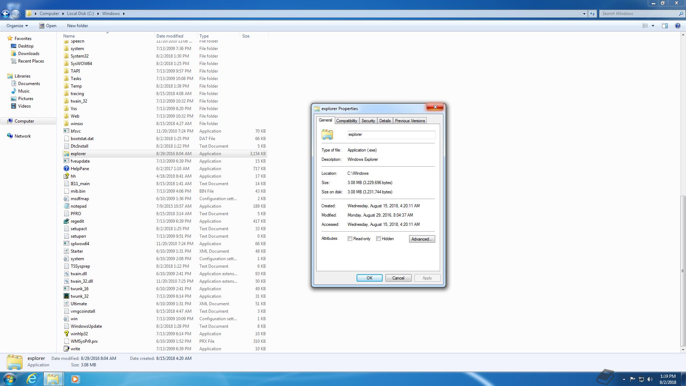
Task: Click the System32 folder icon
Action: (x=66, y=56)
